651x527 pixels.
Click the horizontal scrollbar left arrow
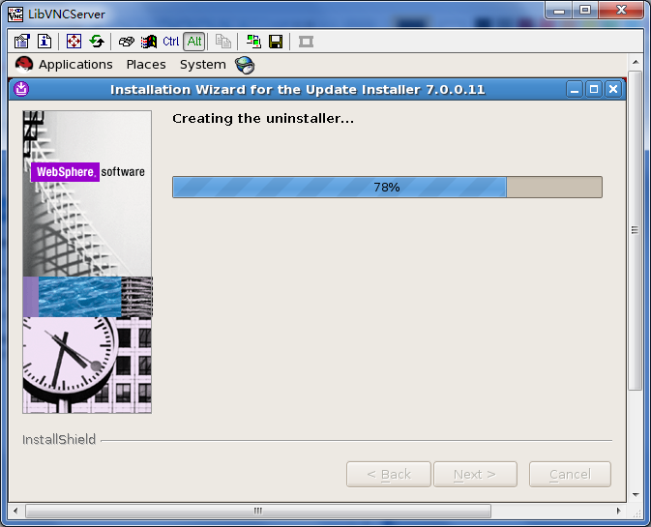(x=15, y=511)
